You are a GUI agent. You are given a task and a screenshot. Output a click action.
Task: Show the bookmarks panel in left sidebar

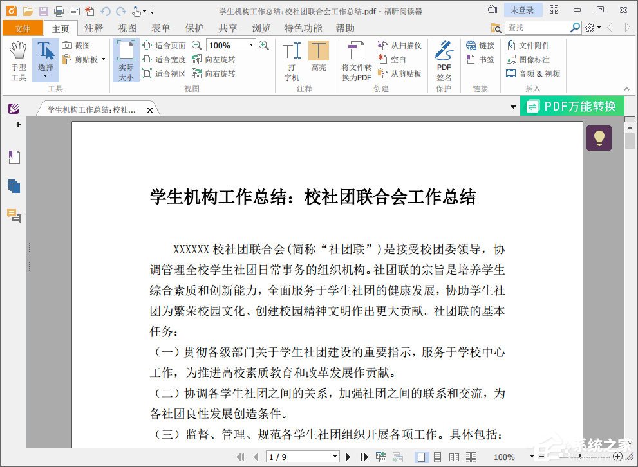[x=14, y=156]
